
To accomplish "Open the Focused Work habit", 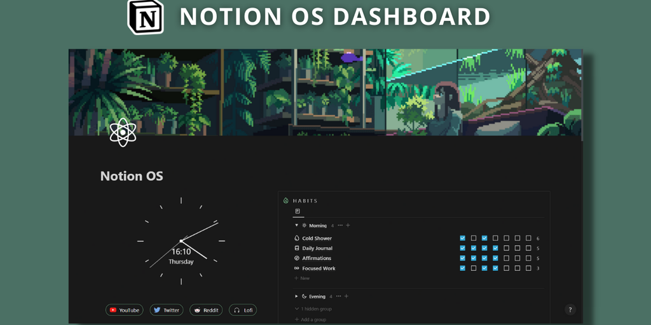I will coord(319,269).
